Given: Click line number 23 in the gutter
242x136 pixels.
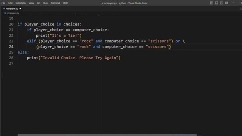Looking at the screenshot, I should click(11, 41).
